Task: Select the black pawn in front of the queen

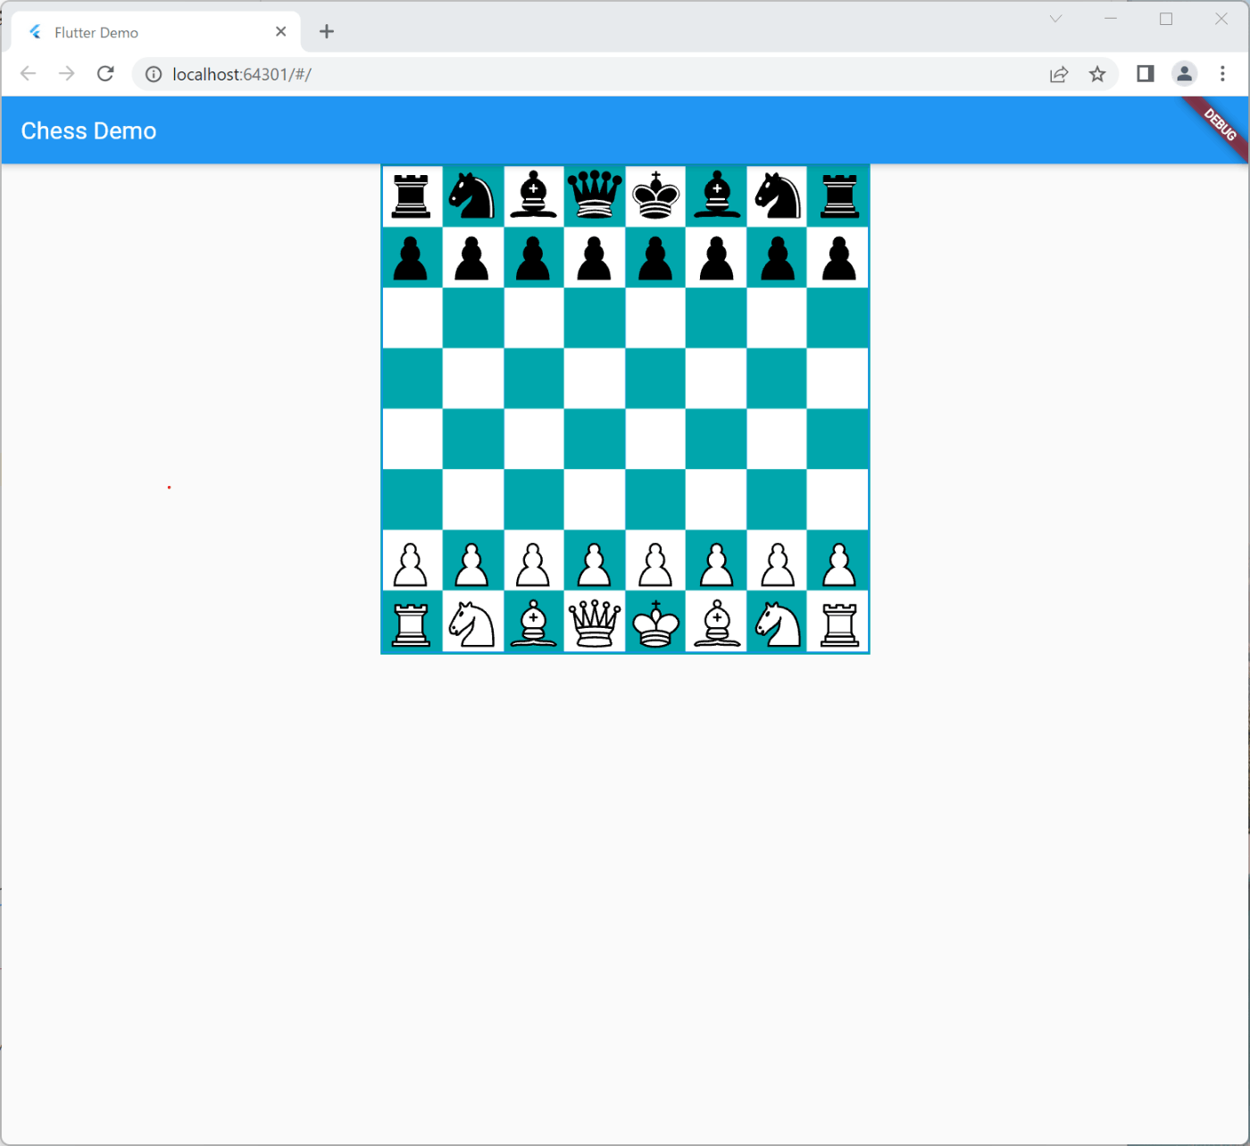Action: (595, 257)
